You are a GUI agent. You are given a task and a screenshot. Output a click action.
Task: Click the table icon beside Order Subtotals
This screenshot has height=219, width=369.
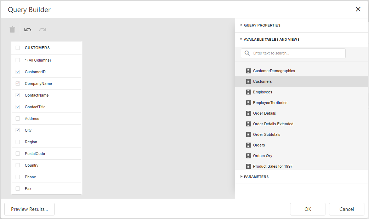coord(249,134)
